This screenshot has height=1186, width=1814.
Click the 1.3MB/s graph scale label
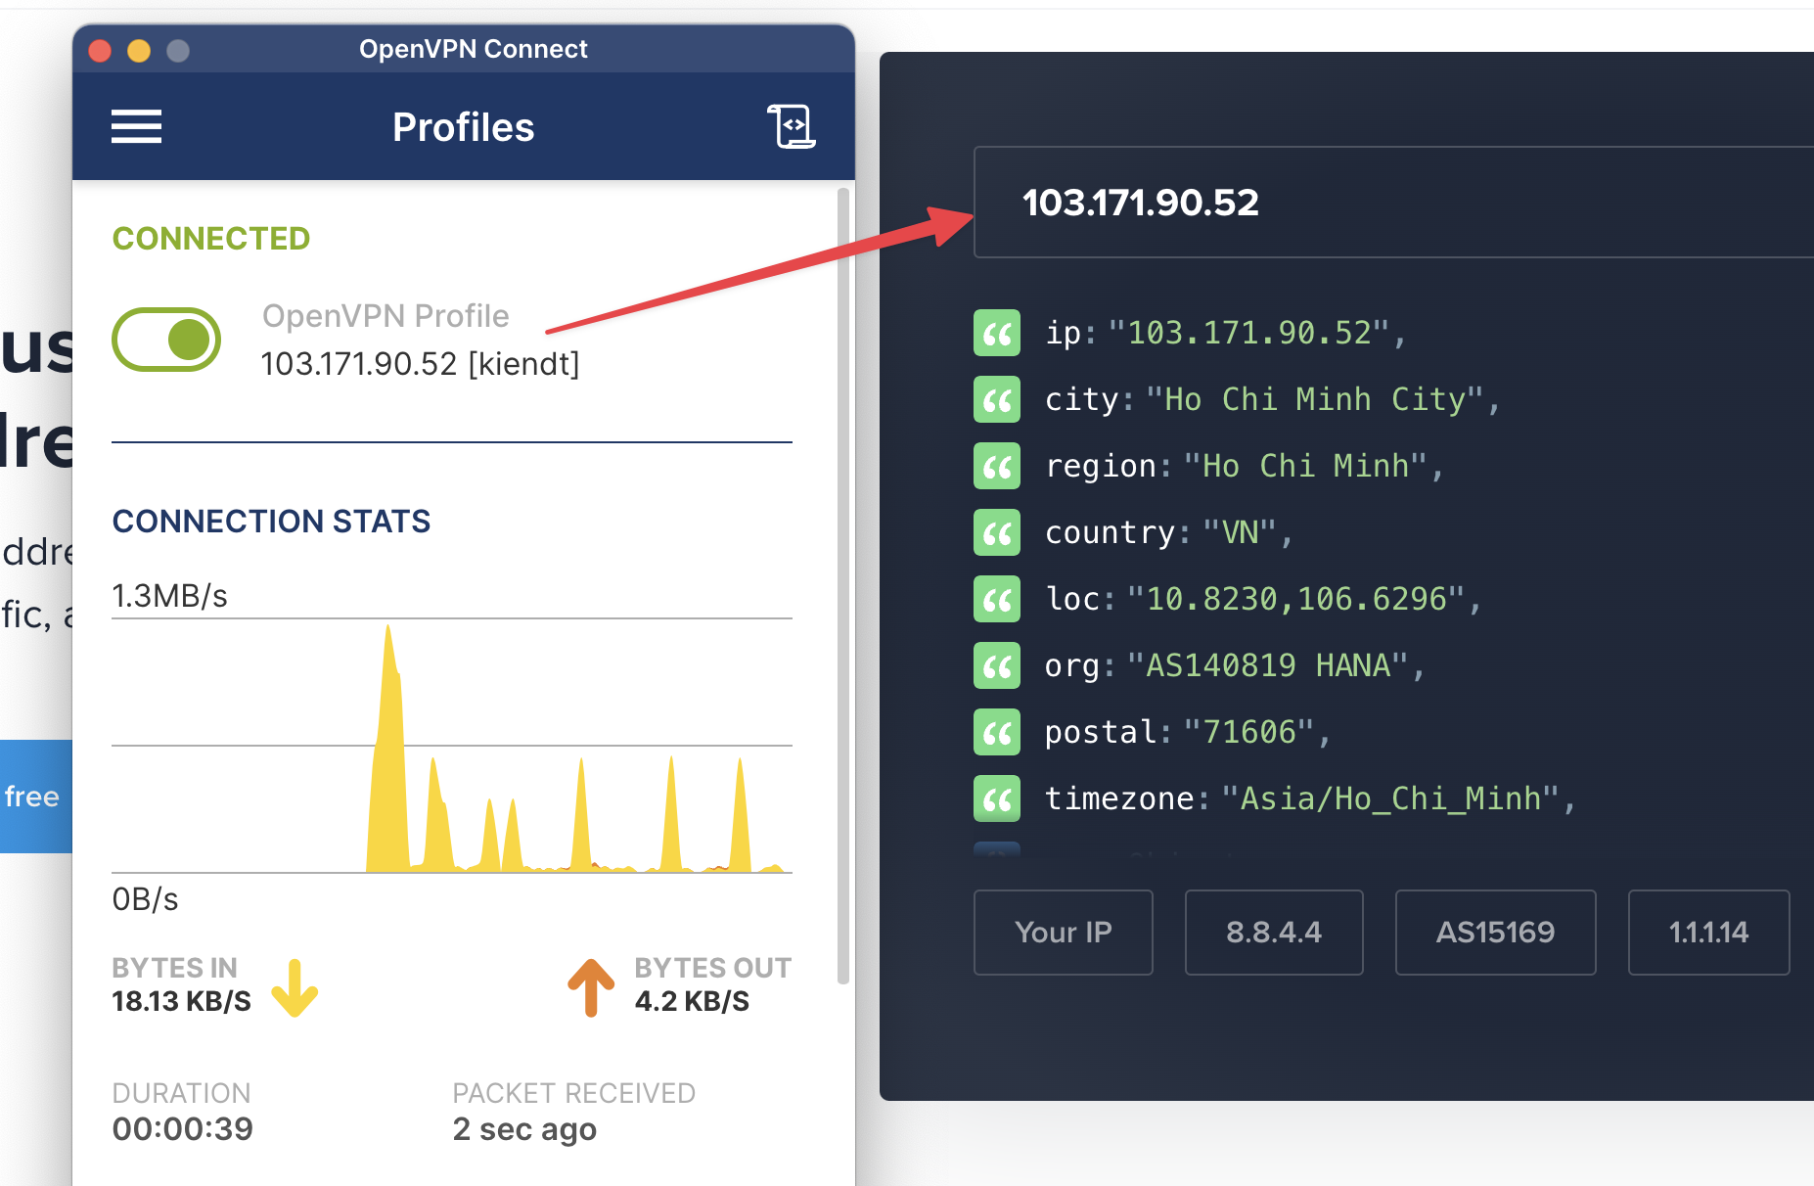[170, 595]
